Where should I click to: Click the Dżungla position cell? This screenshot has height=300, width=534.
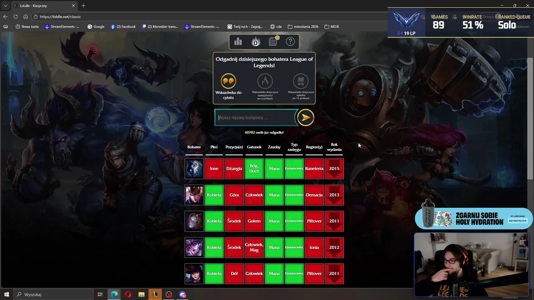pyautogui.click(x=234, y=169)
